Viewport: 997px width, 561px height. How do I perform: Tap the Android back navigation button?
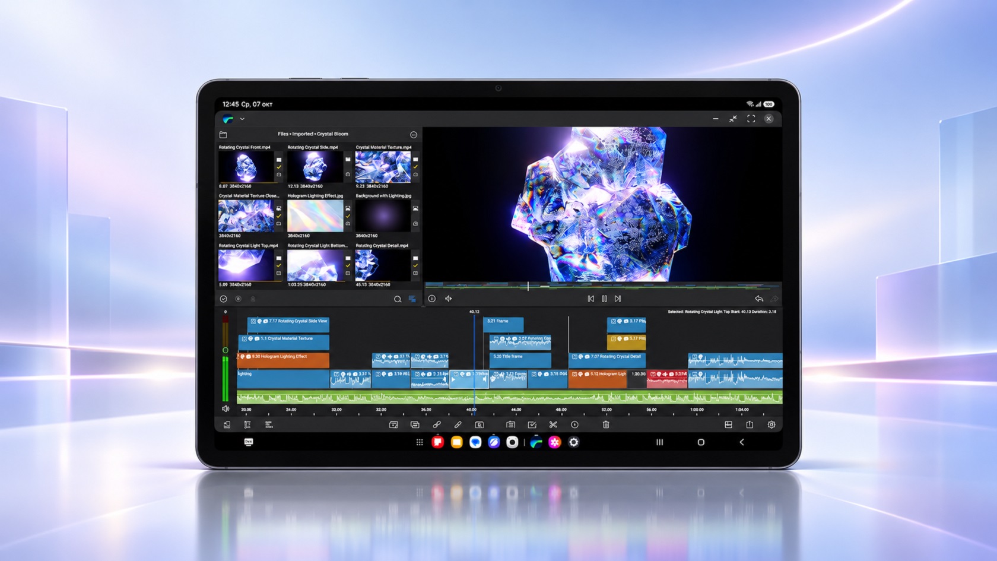(x=742, y=442)
